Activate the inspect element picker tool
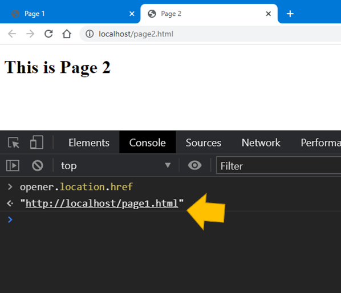 [14, 143]
